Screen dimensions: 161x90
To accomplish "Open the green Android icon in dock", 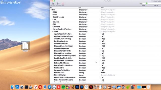I will coord(128,87).
